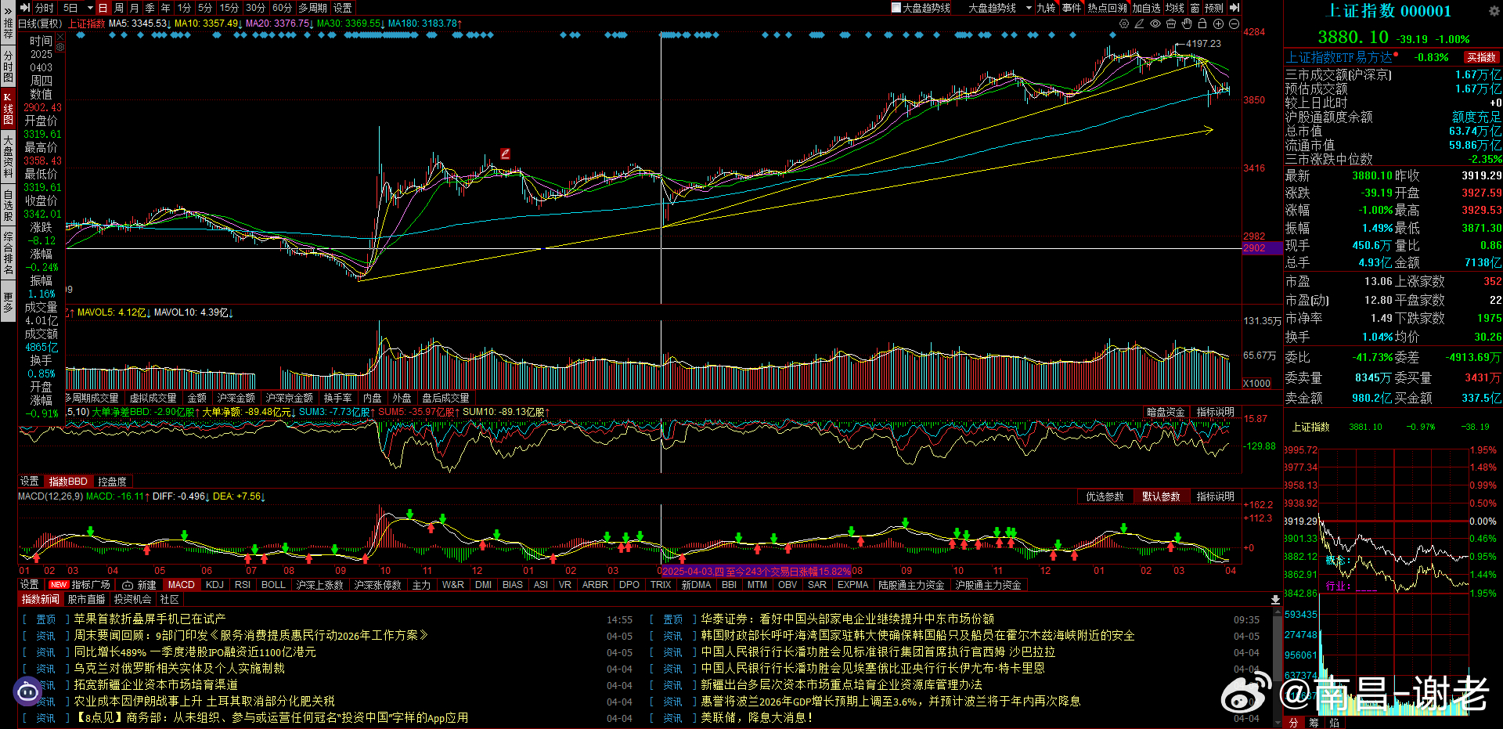
Task: Select the 月 monthly period
Action: (x=135, y=8)
